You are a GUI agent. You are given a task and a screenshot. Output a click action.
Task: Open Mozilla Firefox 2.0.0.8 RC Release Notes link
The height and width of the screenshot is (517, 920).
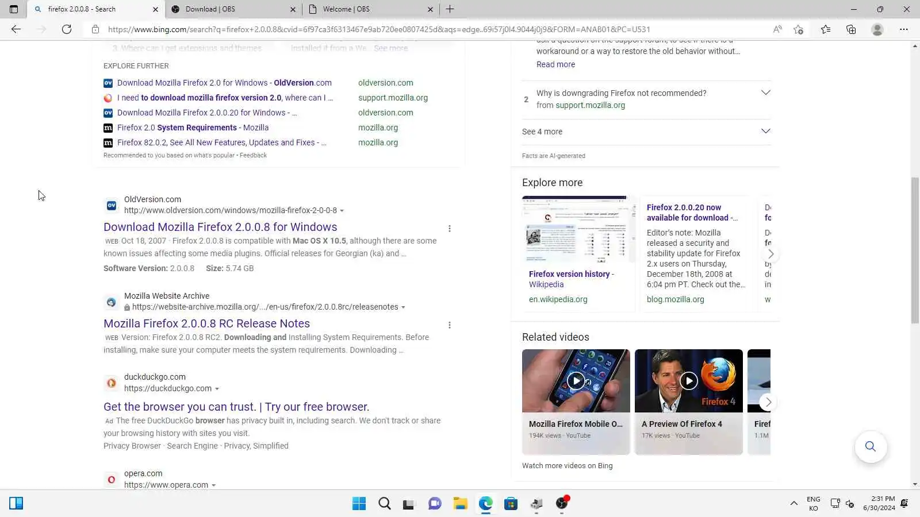[206, 324]
